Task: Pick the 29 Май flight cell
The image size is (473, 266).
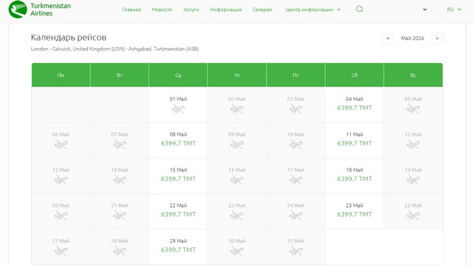Action: coord(178,246)
